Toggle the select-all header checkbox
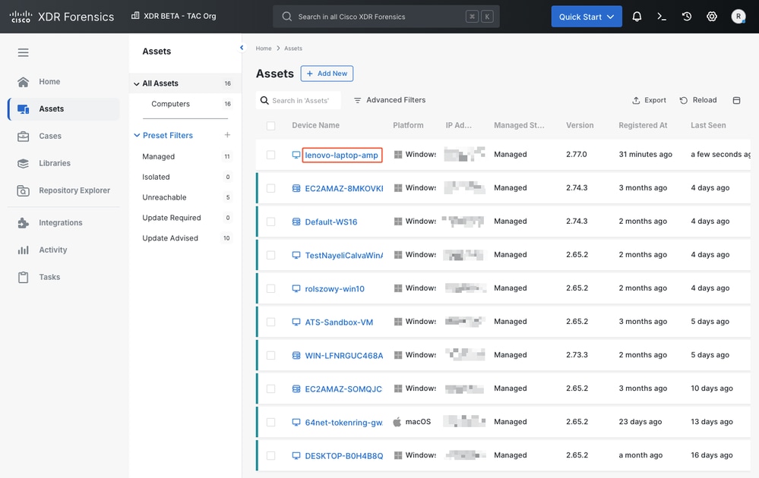 pyautogui.click(x=270, y=126)
